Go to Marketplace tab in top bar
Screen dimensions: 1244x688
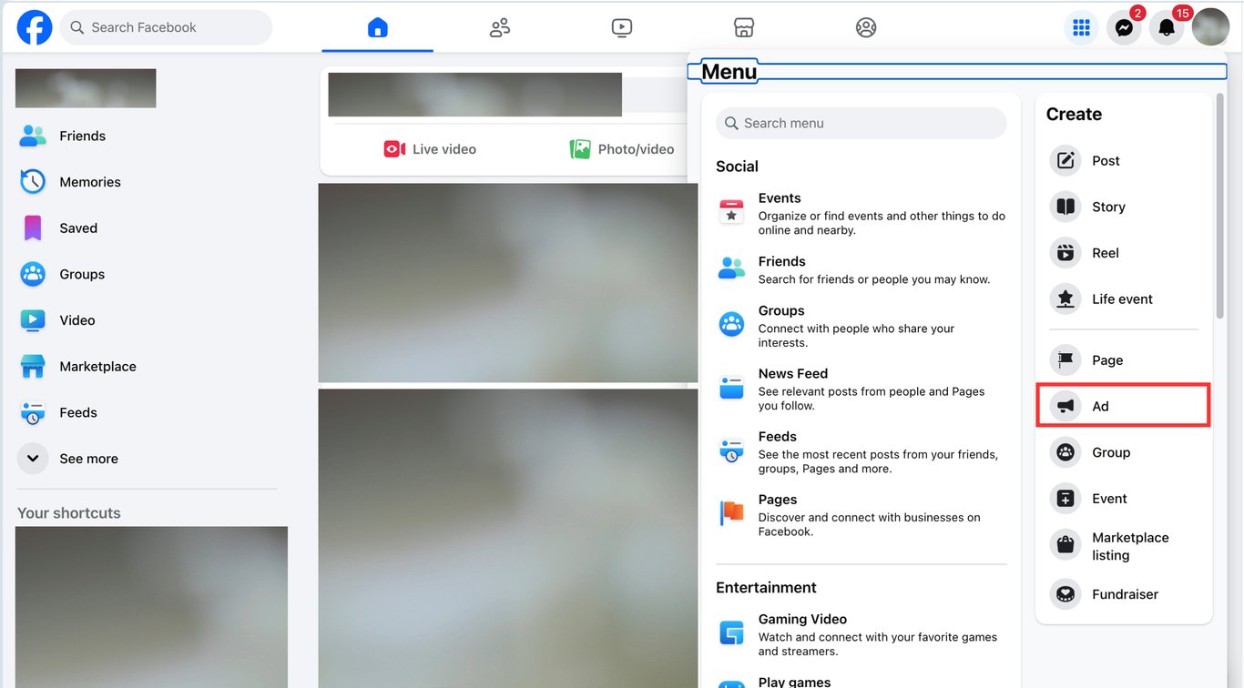click(x=744, y=27)
